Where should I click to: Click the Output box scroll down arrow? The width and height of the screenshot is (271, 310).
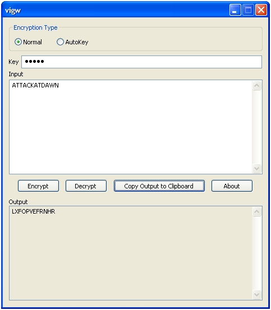[x=257, y=294]
